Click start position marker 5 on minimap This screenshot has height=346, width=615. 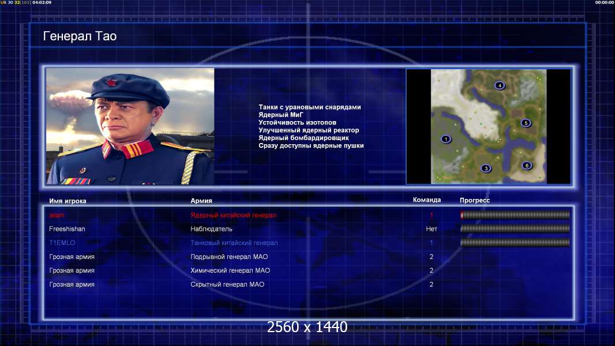tap(526, 123)
